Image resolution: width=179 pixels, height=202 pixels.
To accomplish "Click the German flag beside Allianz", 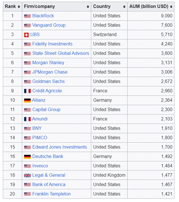I will click(x=27, y=101).
